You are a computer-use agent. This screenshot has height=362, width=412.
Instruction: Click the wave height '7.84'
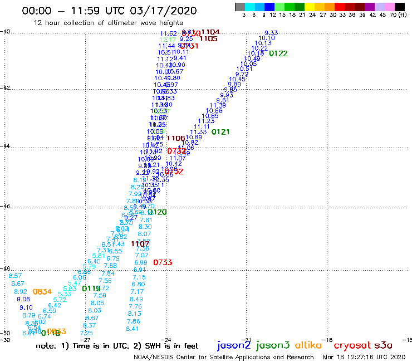tap(108, 273)
